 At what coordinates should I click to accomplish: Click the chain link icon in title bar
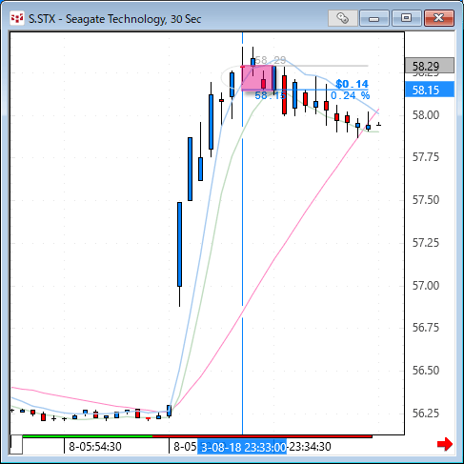pyautogui.click(x=343, y=18)
